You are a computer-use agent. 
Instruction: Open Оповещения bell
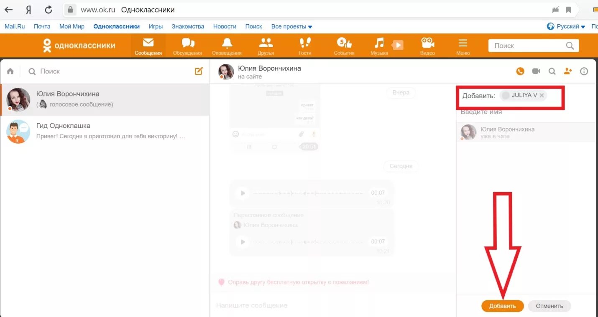click(227, 46)
